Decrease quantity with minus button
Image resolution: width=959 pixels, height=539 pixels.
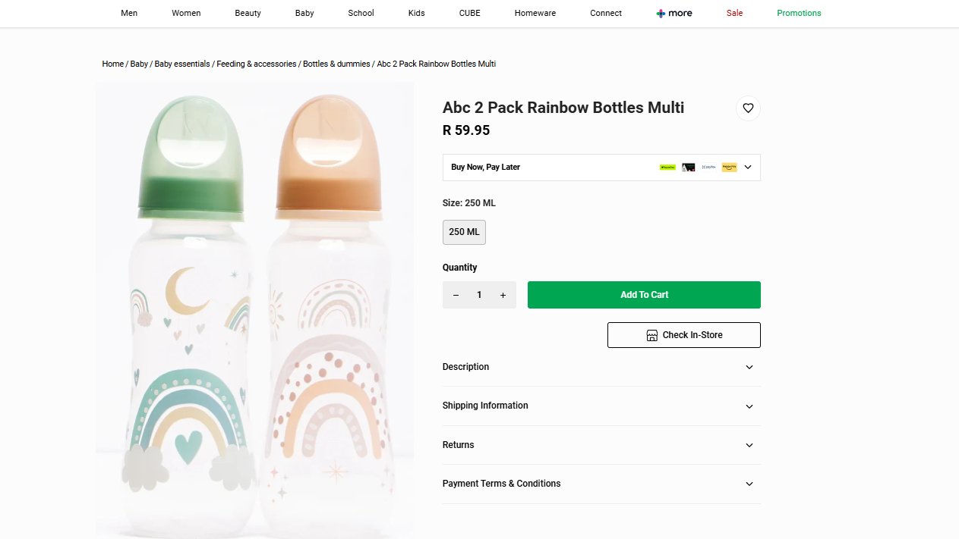click(x=456, y=295)
